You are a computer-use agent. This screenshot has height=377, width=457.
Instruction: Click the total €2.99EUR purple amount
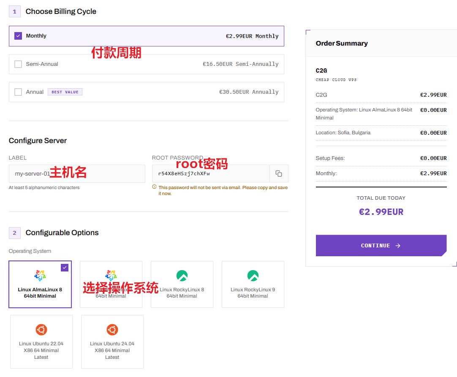tap(381, 212)
